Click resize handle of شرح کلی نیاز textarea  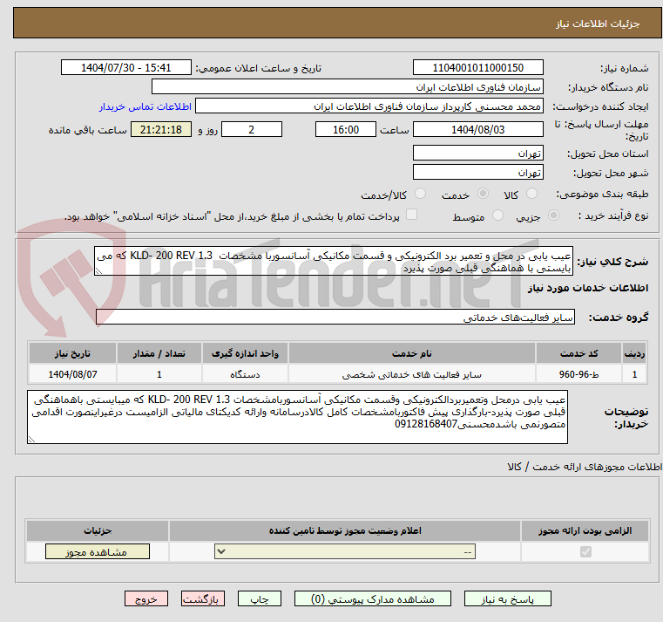pyautogui.click(x=98, y=271)
